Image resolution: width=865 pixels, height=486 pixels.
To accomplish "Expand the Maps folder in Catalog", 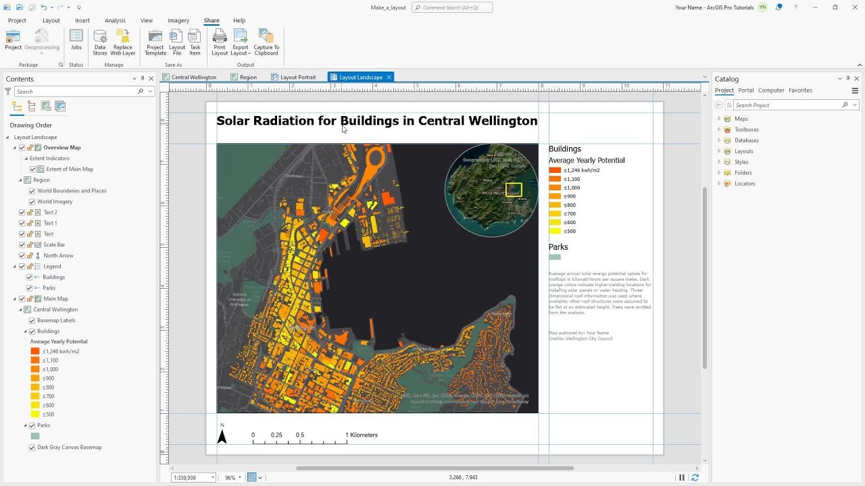I will (719, 119).
